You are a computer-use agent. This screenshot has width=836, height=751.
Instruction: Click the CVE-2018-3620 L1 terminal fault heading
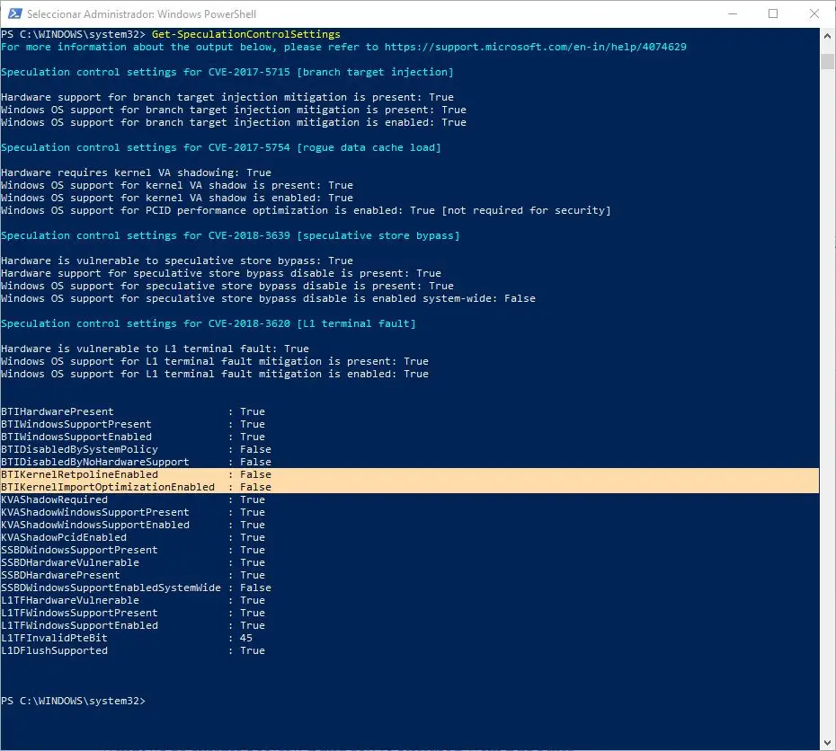tap(209, 323)
